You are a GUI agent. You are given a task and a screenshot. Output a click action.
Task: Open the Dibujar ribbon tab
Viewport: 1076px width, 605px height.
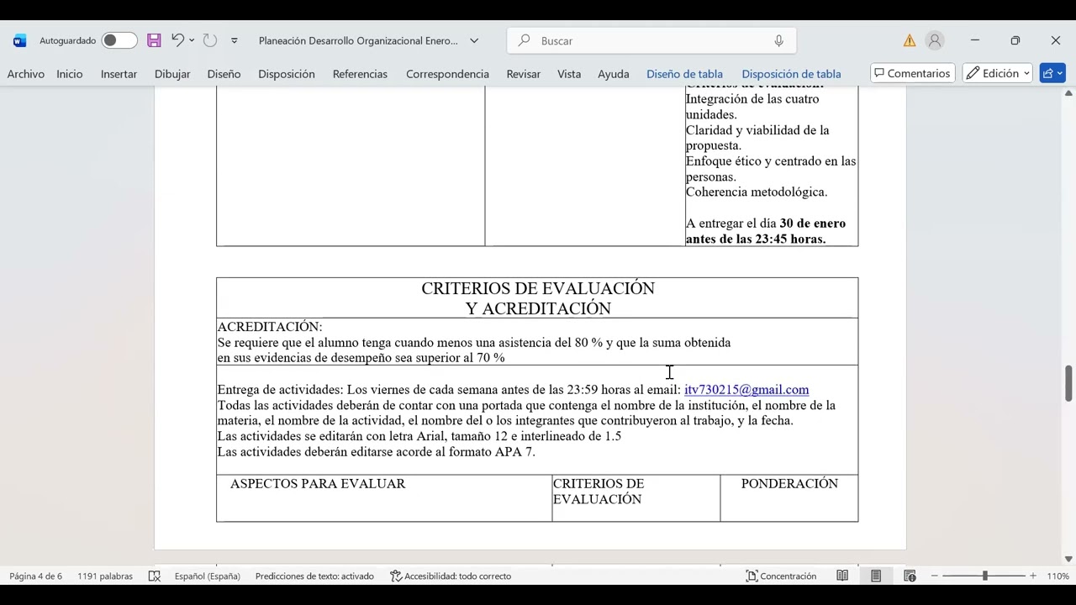click(x=172, y=74)
